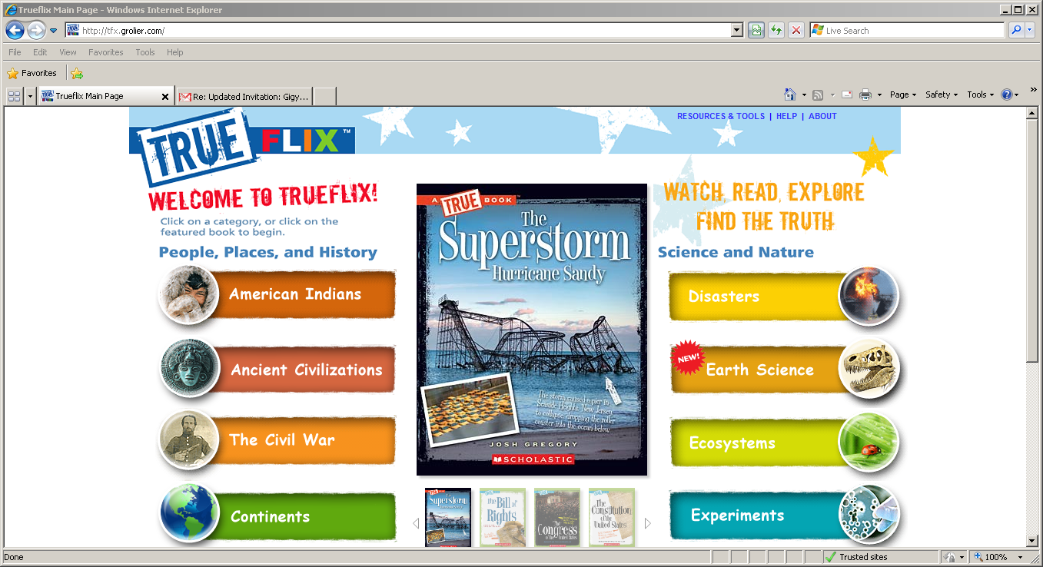The image size is (1043, 567).
Task: Go forward using the browser Forward arrow
Action: click(x=36, y=30)
